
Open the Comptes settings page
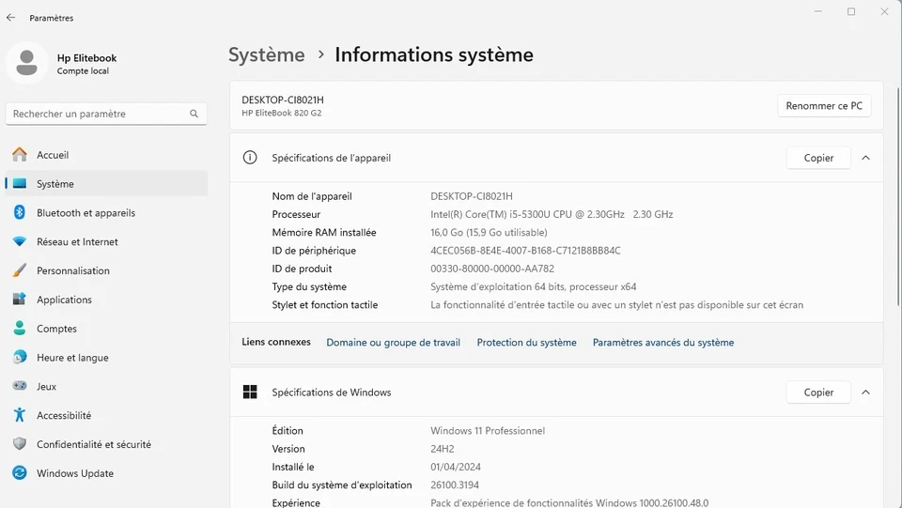(x=106, y=328)
